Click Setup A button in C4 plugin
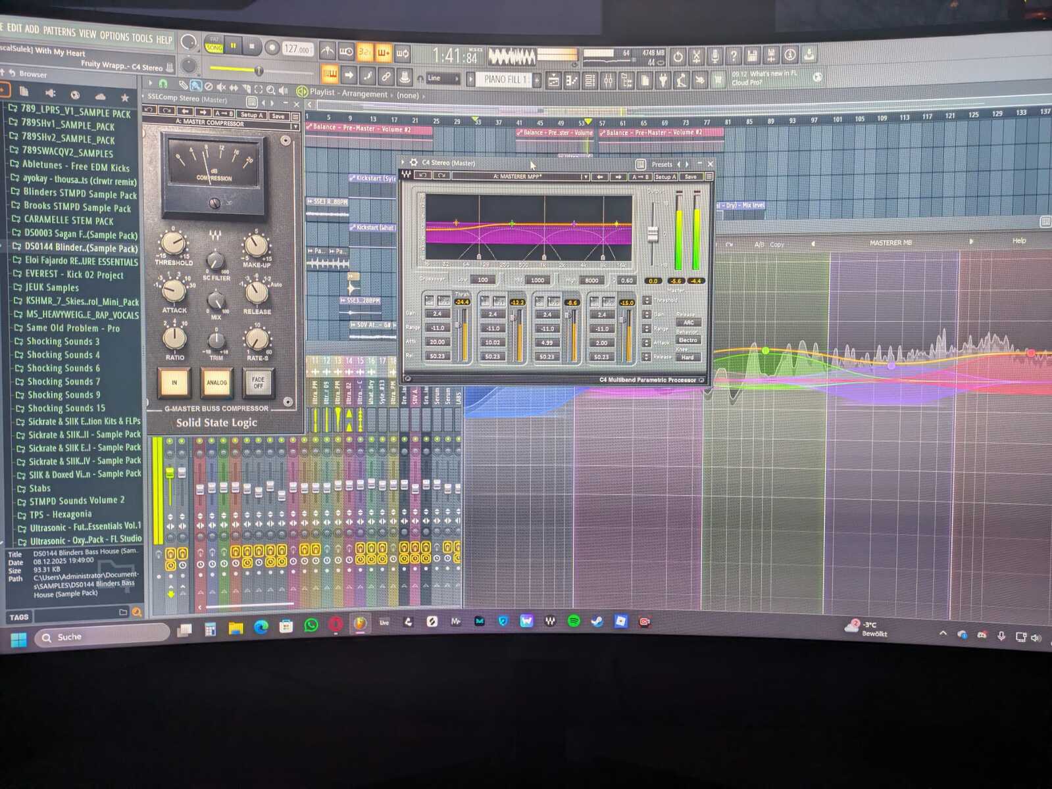The image size is (1052, 789). (665, 177)
